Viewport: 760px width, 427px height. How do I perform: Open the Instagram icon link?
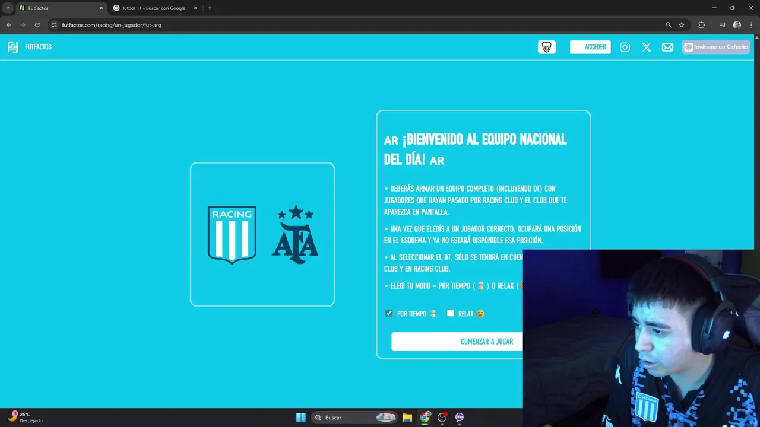(625, 47)
